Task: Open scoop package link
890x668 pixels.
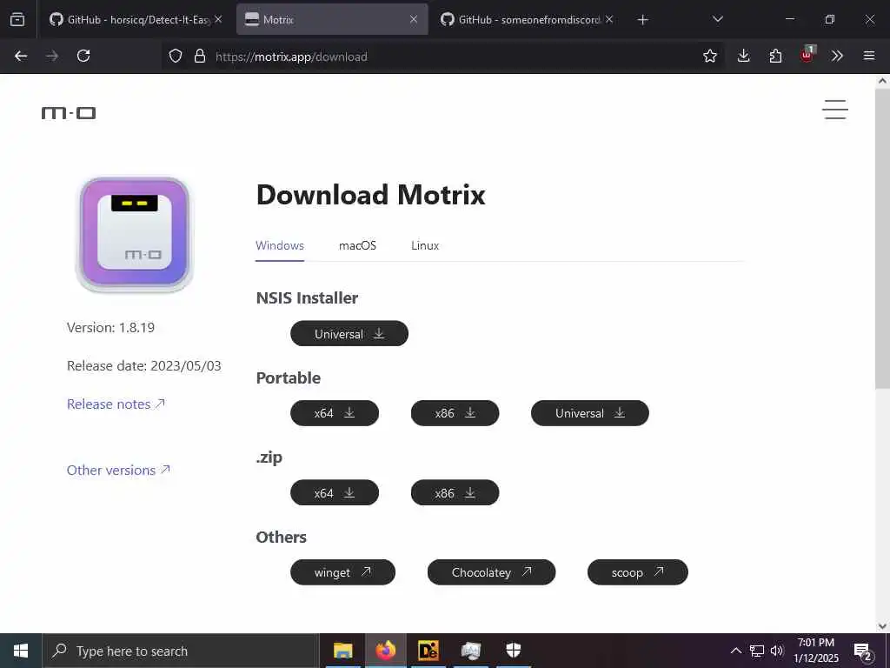Action: click(x=637, y=572)
